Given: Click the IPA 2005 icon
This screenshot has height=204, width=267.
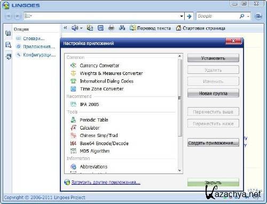Looking at the screenshot, I should [x=73, y=104].
